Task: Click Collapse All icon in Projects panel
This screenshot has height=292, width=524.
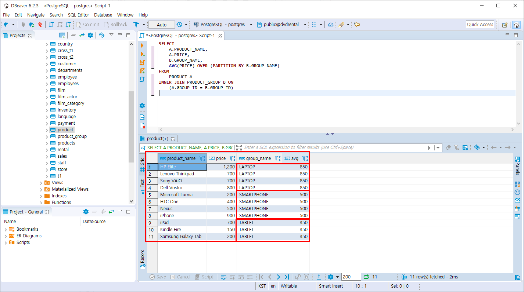Action: tap(73, 35)
